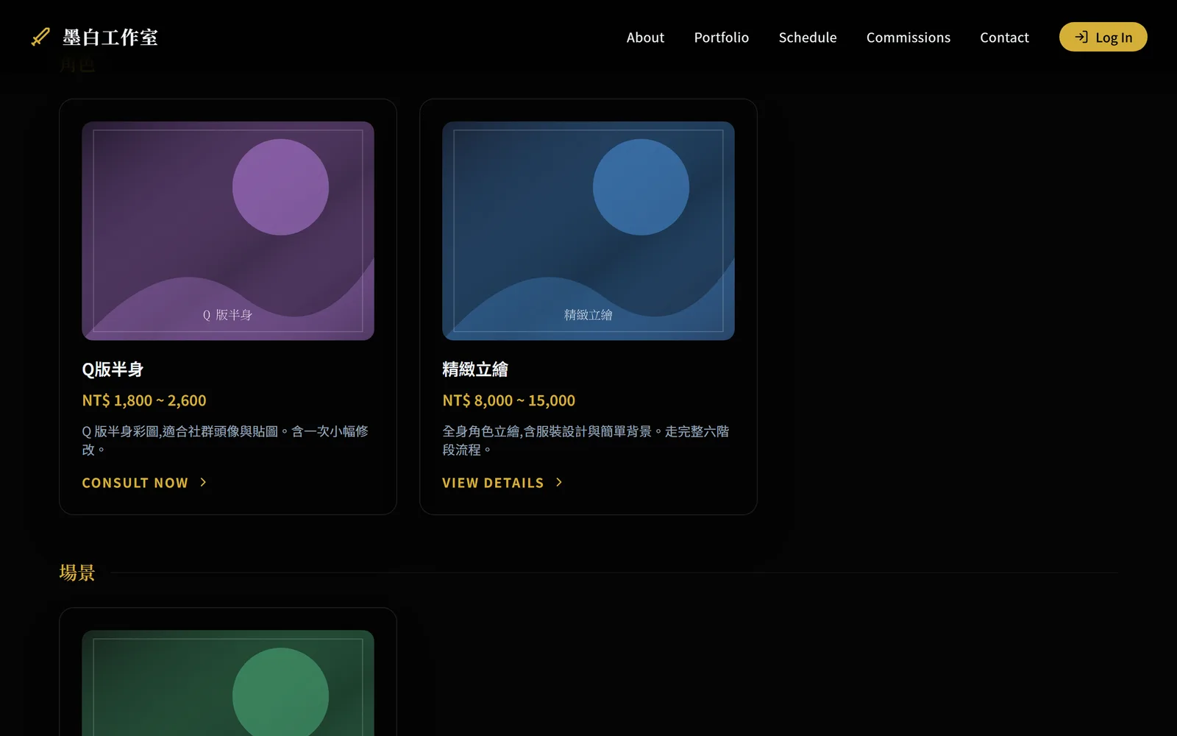1177x736 pixels.
Task: Open the blue 精緻立繪 preview image
Action: pos(588,230)
